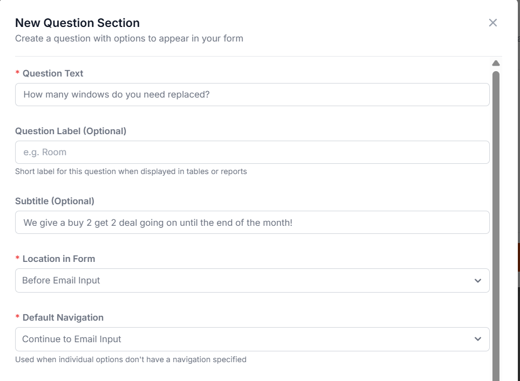Image resolution: width=520 pixels, height=381 pixels.
Task: Click the "Short label for this question" hint
Action: pos(131,171)
